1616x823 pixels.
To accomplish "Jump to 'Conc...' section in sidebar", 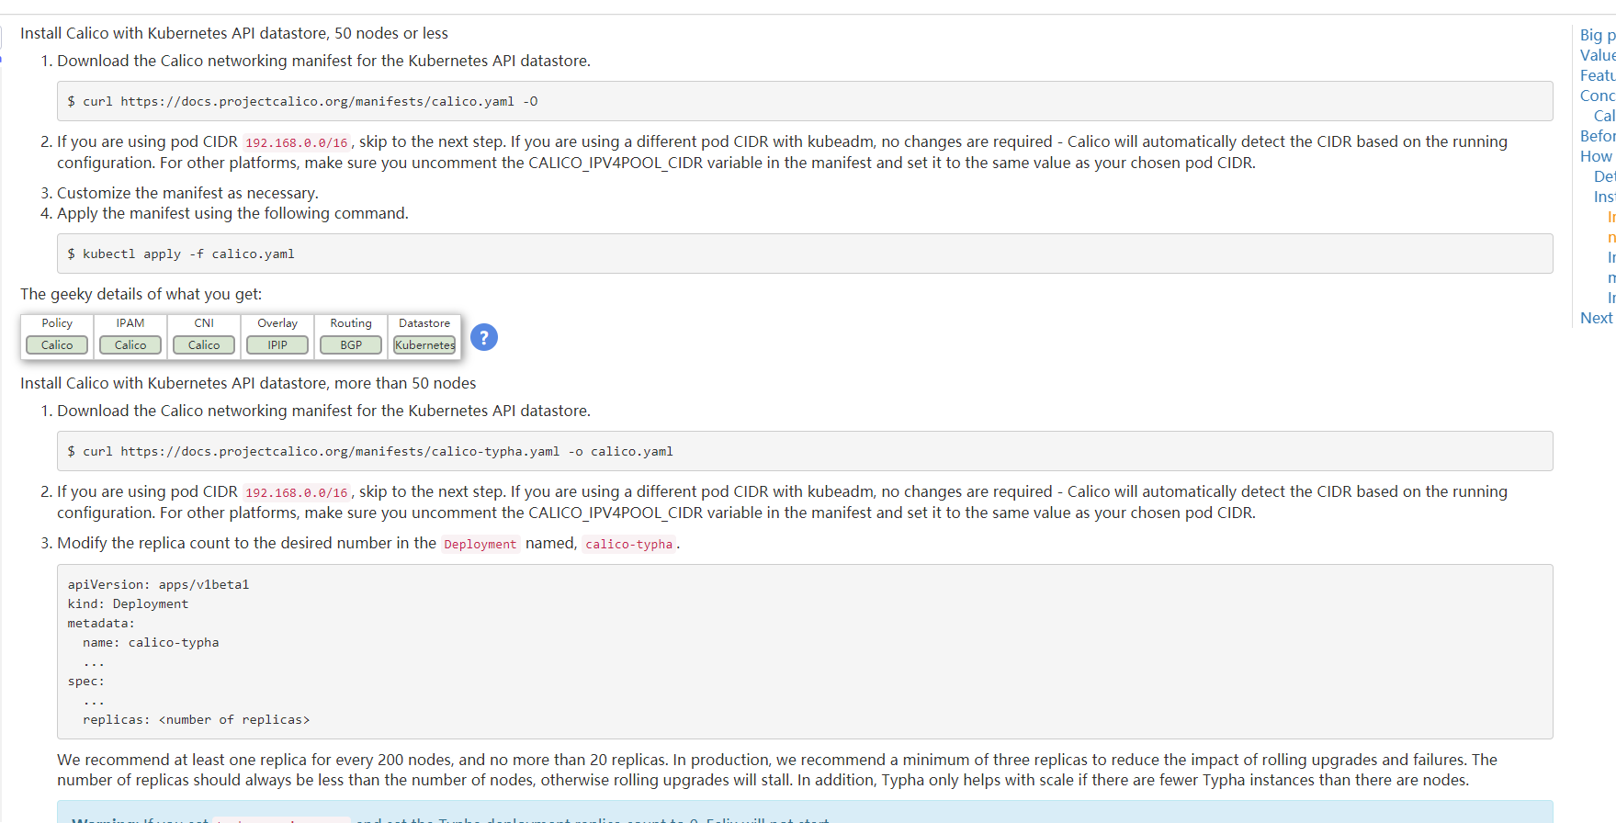I will pos(1597,96).
